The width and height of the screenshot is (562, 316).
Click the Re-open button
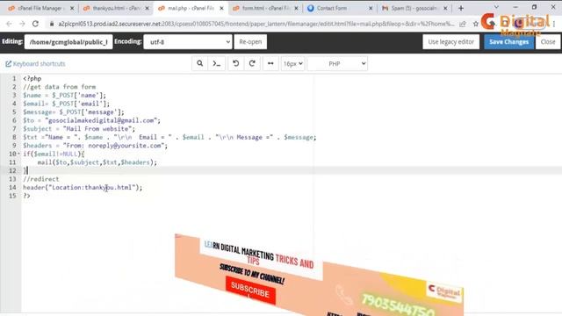coord(250,42)
